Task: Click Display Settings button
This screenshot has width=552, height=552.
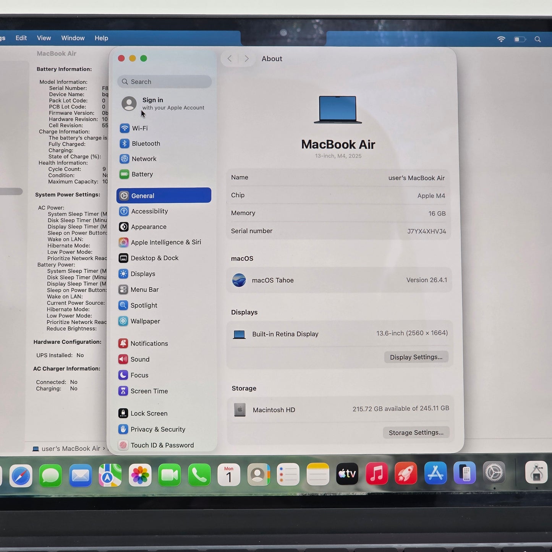Action: pyautogui.click(x=416, y=357)
